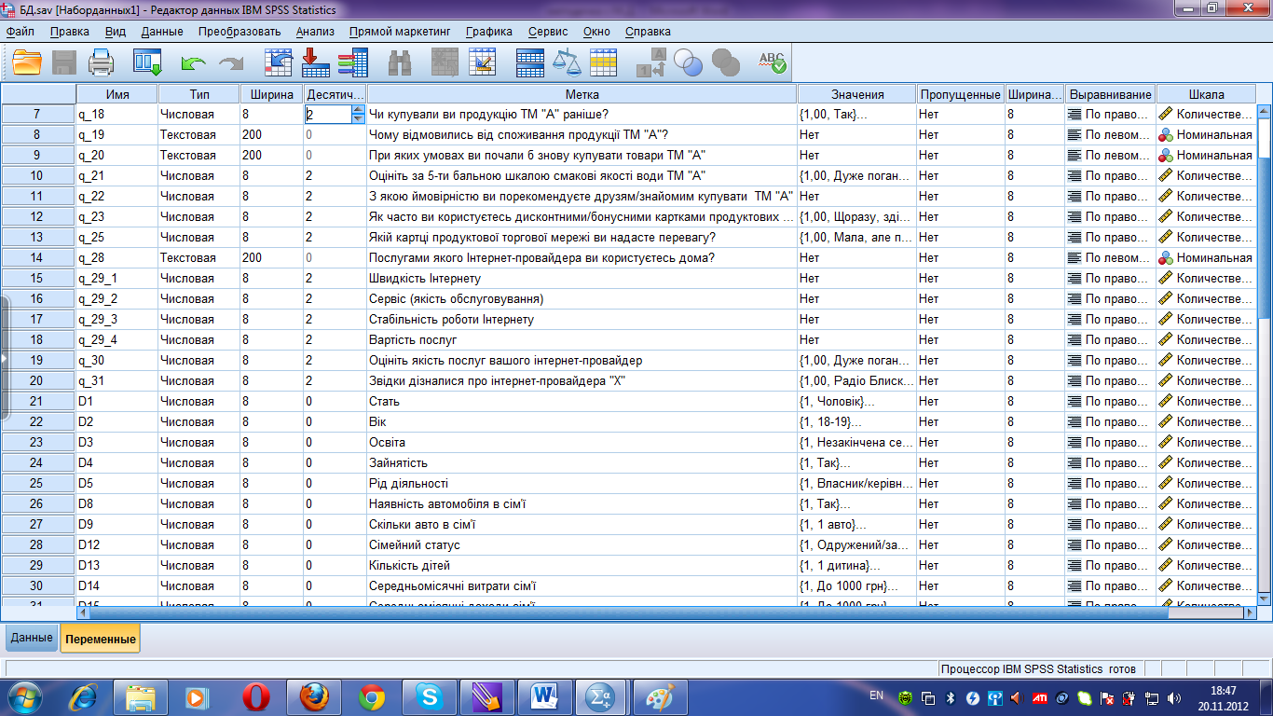Image resolution: width=1273 pixels, height=716 pixels.
Task: Click the Метка column header
Action: (x=582, y=94)
